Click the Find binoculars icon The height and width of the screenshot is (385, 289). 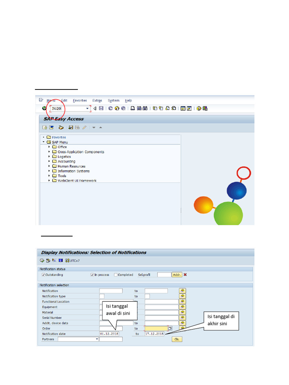(x=139, y=108)
